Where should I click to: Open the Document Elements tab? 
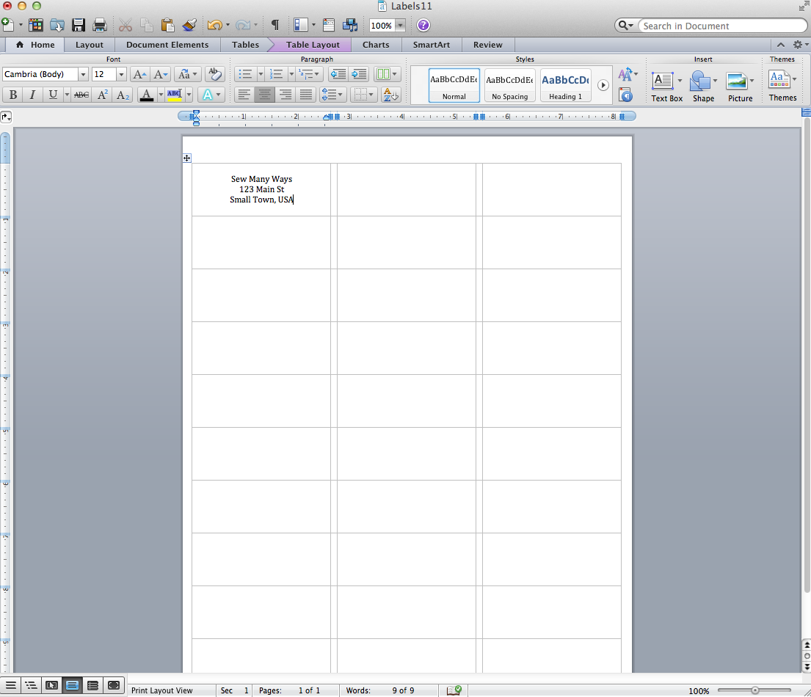(167, 45)
